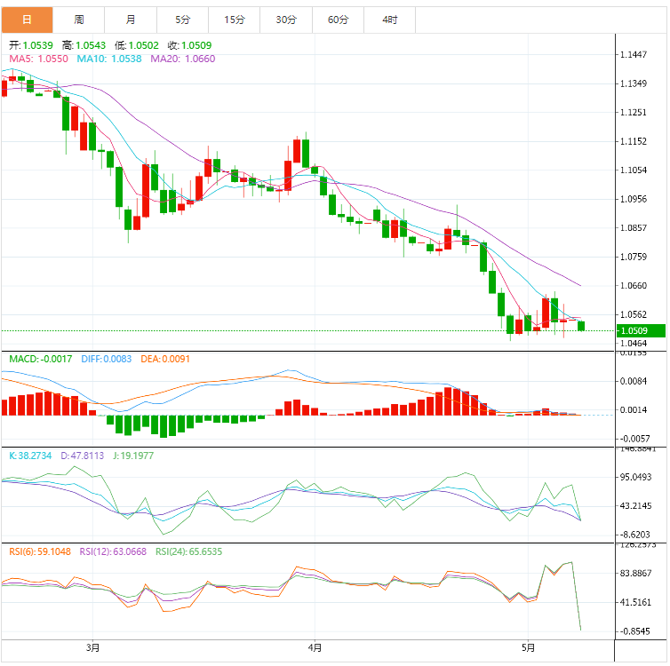Click the RSI(24): 65.6535 label

(189, 552)
